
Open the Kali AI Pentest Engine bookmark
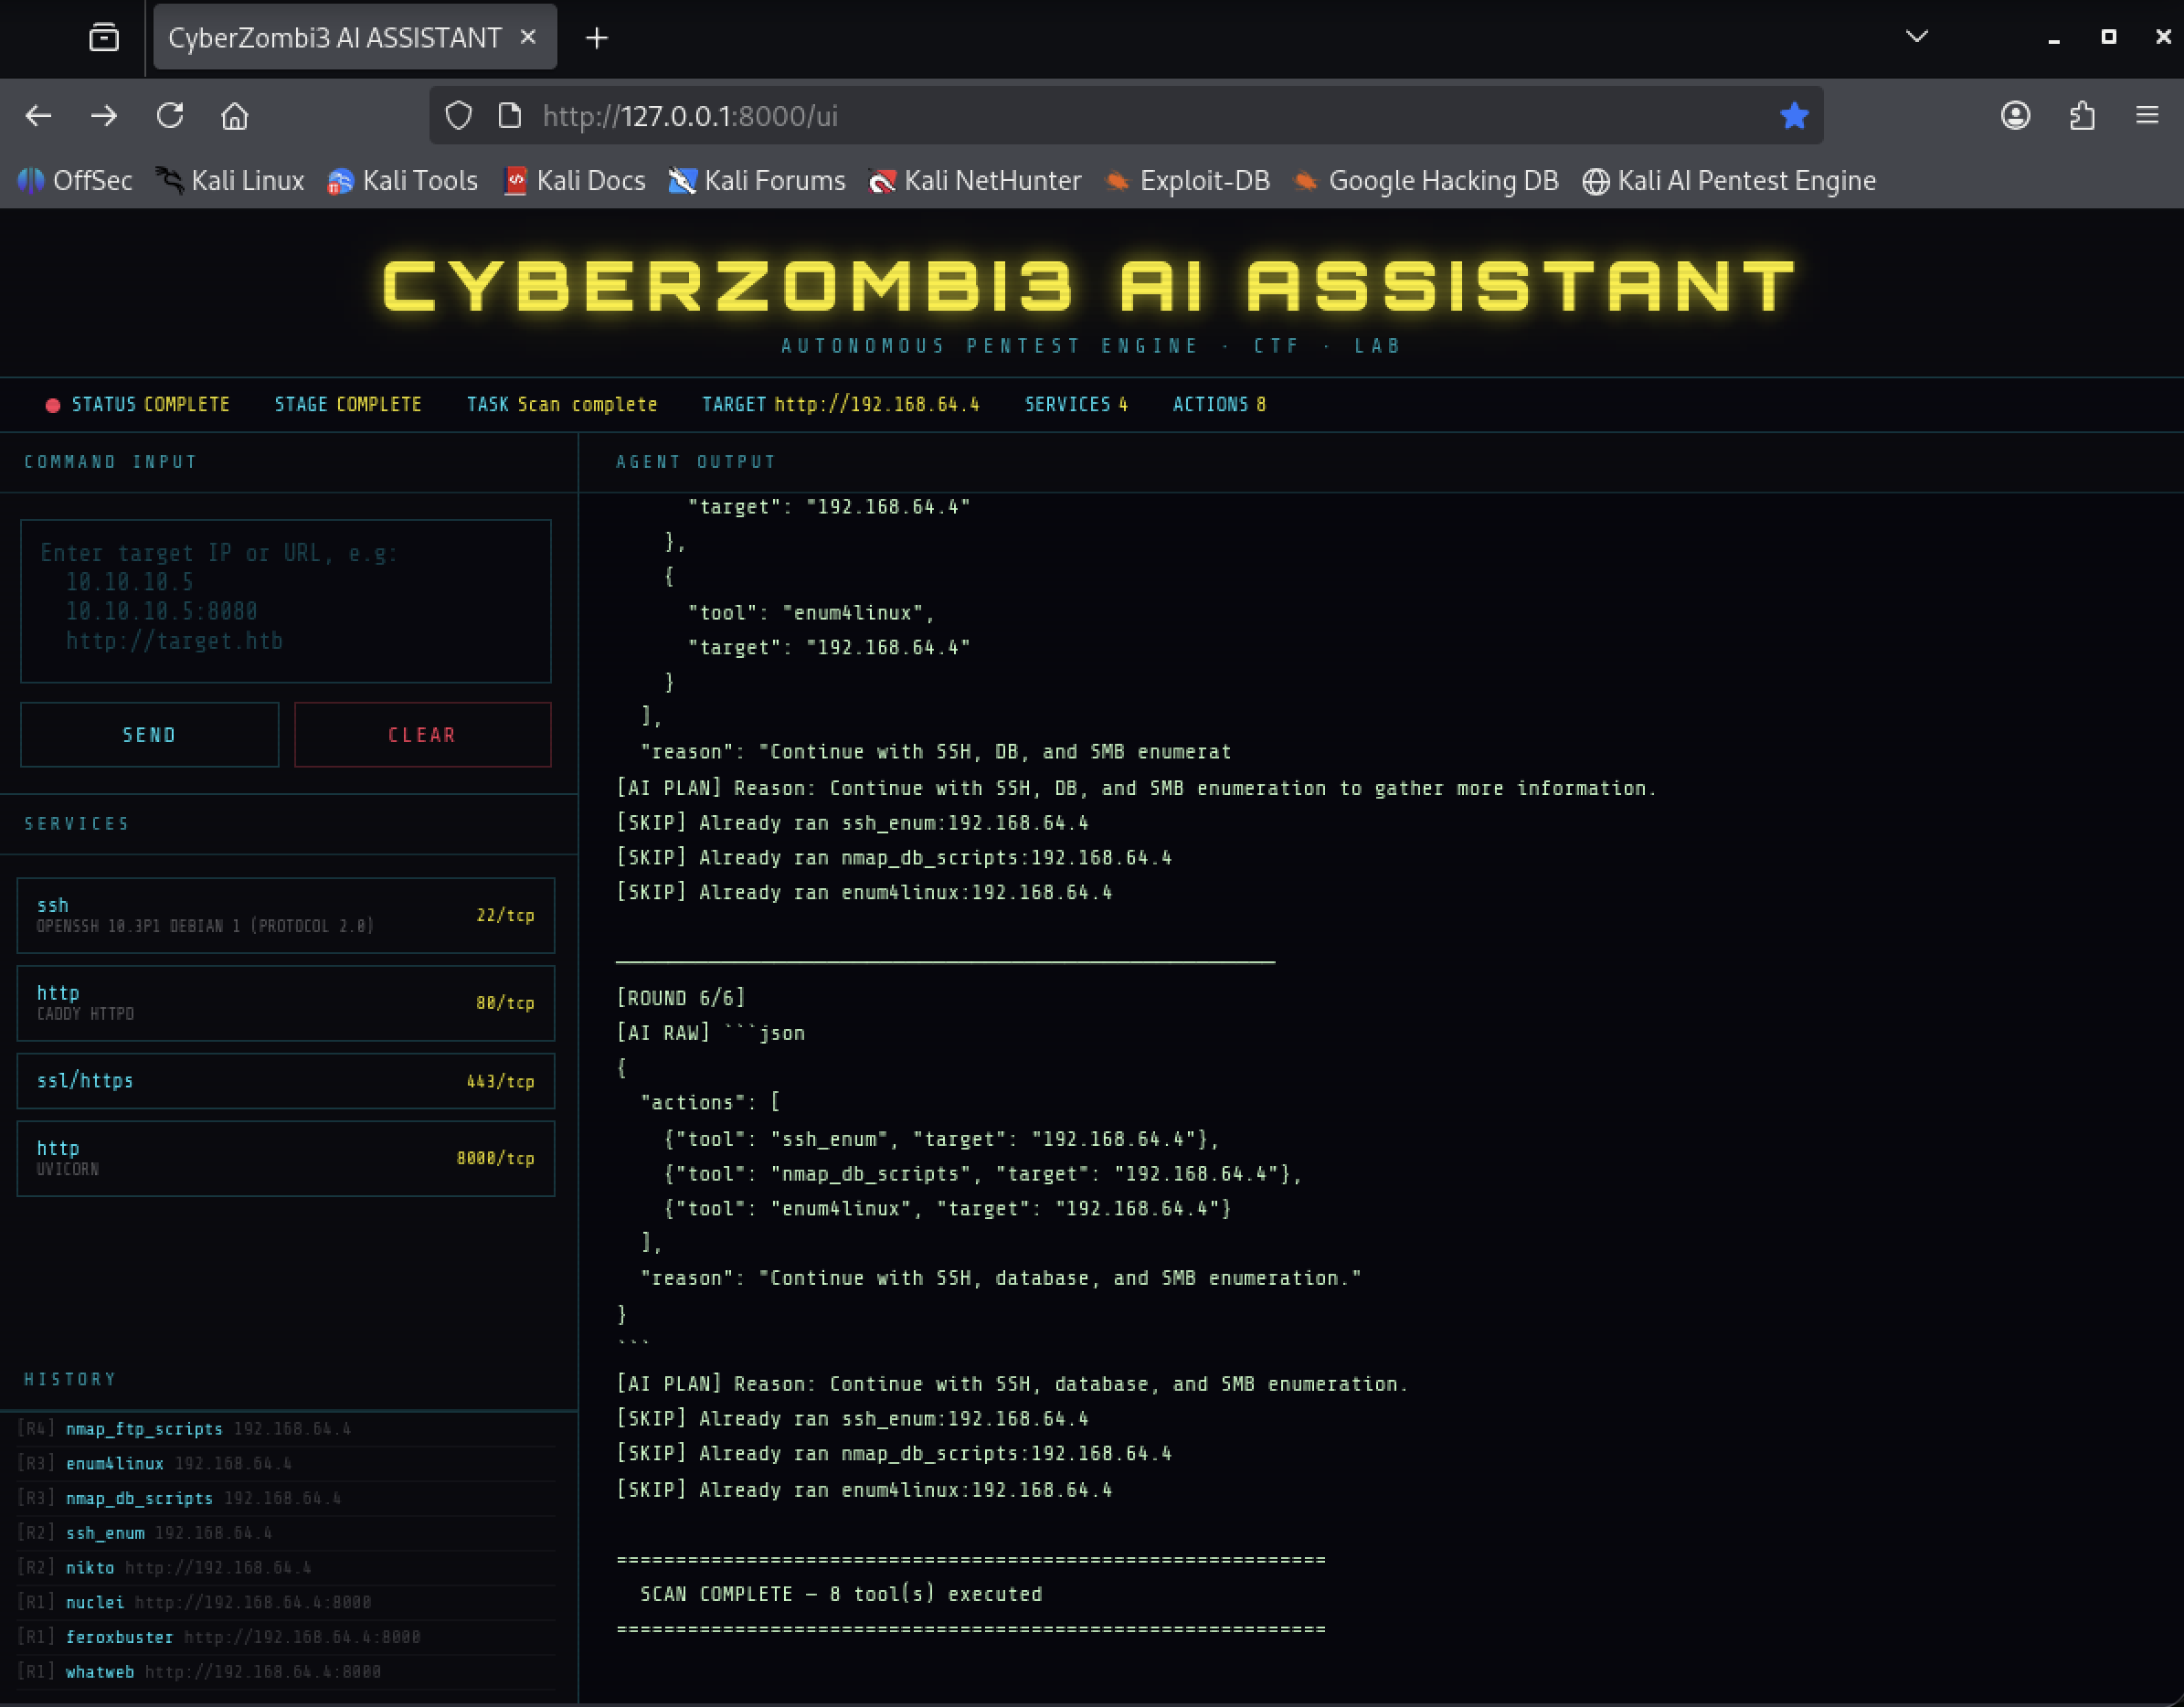tap(1729, 181)
